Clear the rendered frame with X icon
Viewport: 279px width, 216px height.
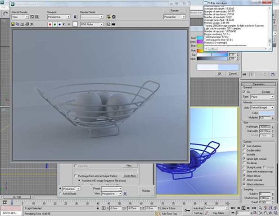pyautogui.click(x=32, y=23)
